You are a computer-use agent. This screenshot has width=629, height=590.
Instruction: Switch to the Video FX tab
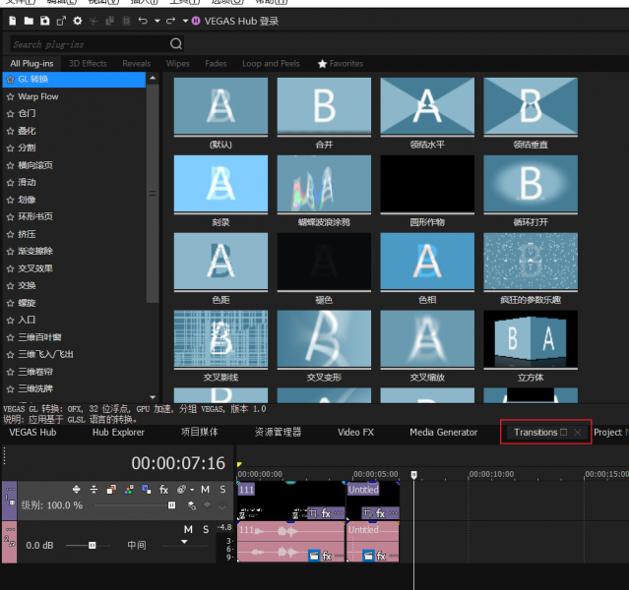[x=355, y=433]
